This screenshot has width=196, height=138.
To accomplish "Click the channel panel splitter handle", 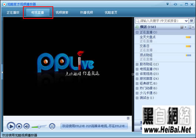I will (133, 74).
